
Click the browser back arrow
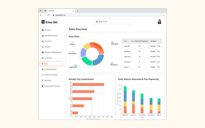pos(41,15)
